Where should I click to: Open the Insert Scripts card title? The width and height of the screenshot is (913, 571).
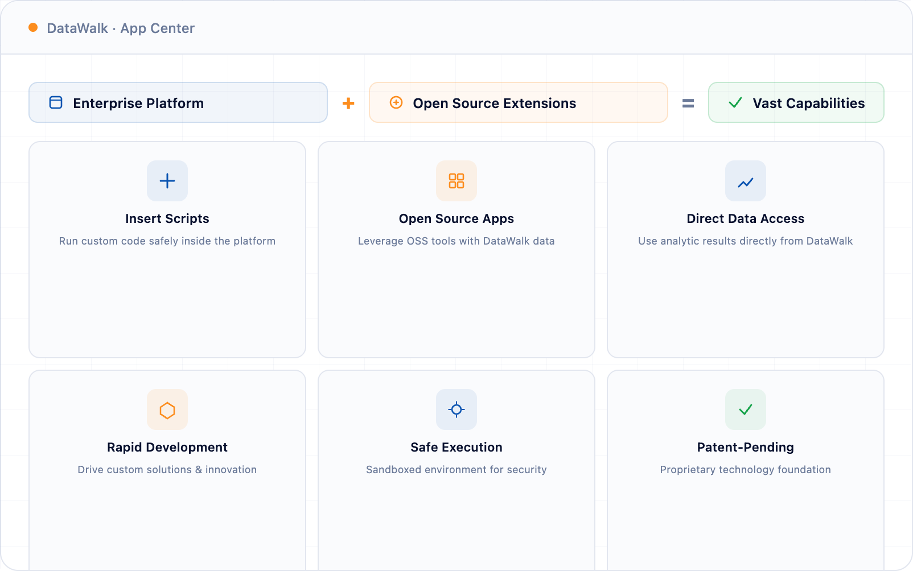click(x=167, y=218)
